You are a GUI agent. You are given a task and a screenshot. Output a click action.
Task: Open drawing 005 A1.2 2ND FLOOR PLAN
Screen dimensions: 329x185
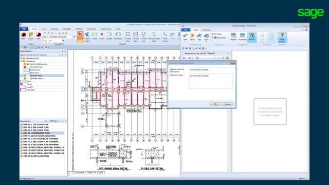click(x=36, y=127)
